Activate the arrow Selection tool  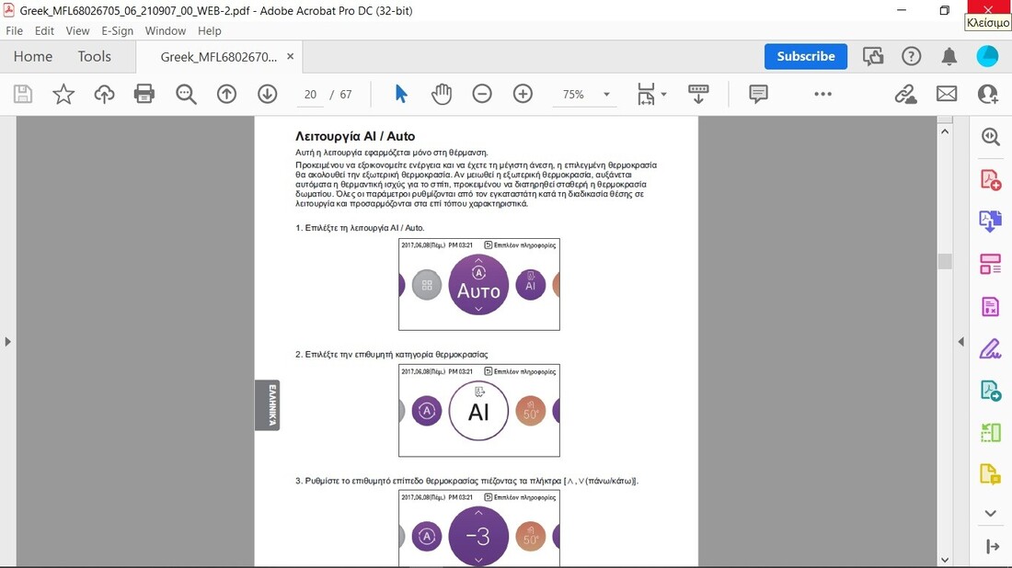[x=401, y=94]
